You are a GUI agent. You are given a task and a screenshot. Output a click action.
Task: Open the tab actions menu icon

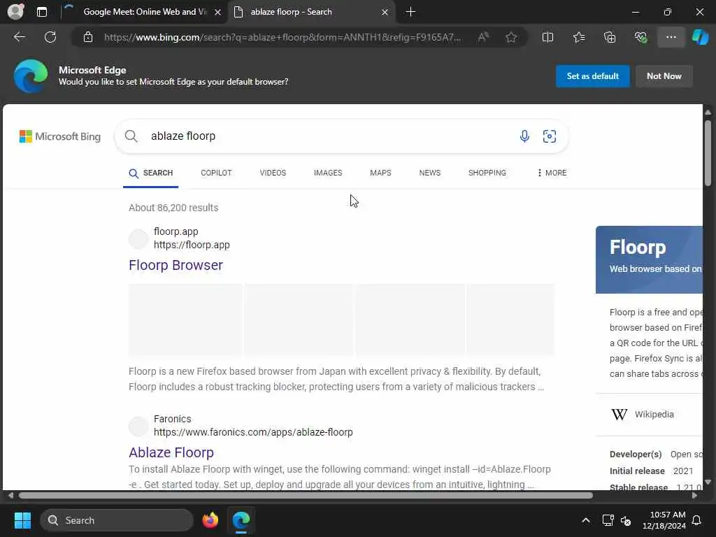(41, 12)
